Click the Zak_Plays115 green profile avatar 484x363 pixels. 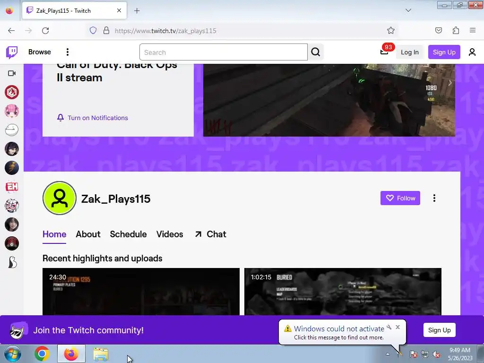(x=59, y=198)
